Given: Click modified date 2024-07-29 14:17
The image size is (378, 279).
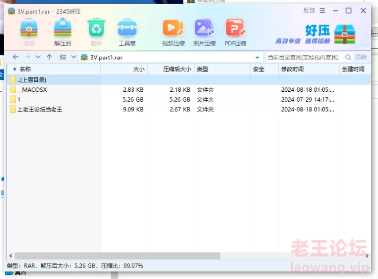Looking at the screenshot, I should point(308,99).
